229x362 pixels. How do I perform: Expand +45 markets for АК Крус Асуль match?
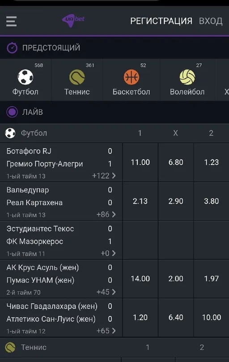[106, 292]
